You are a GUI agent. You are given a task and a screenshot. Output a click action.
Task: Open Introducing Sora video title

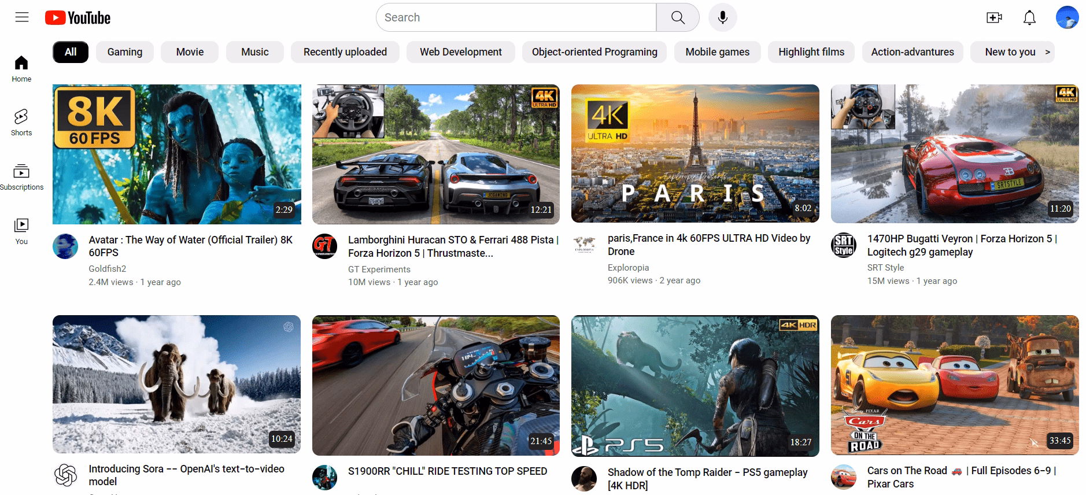tap(186, 475)
